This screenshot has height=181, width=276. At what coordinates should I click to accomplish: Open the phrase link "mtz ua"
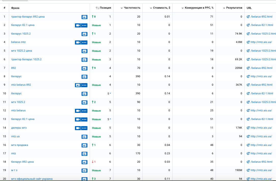15,137
